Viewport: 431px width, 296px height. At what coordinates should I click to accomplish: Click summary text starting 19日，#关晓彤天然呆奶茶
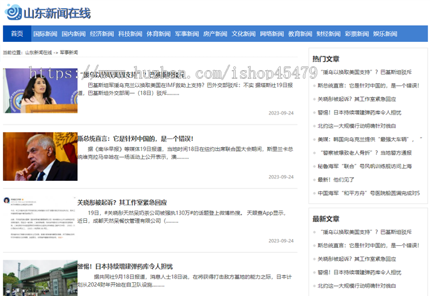tap(181, 217)
